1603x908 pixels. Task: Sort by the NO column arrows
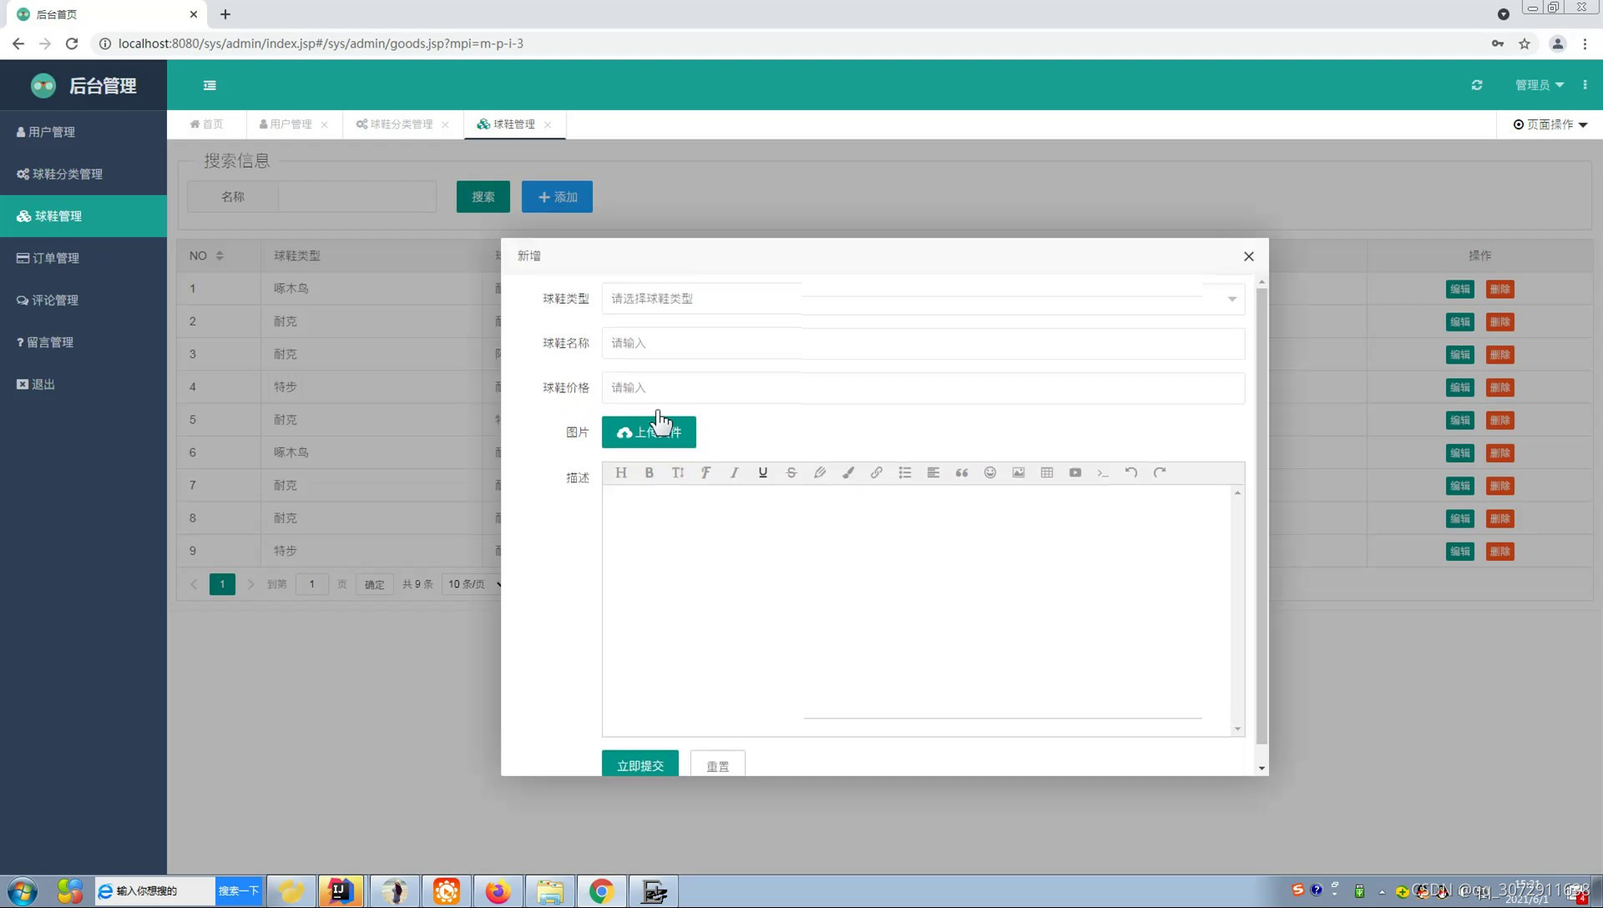220,255
